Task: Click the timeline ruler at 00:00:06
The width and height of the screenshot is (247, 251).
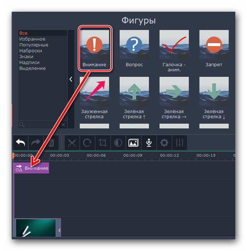Action: (x=96, y=155)
